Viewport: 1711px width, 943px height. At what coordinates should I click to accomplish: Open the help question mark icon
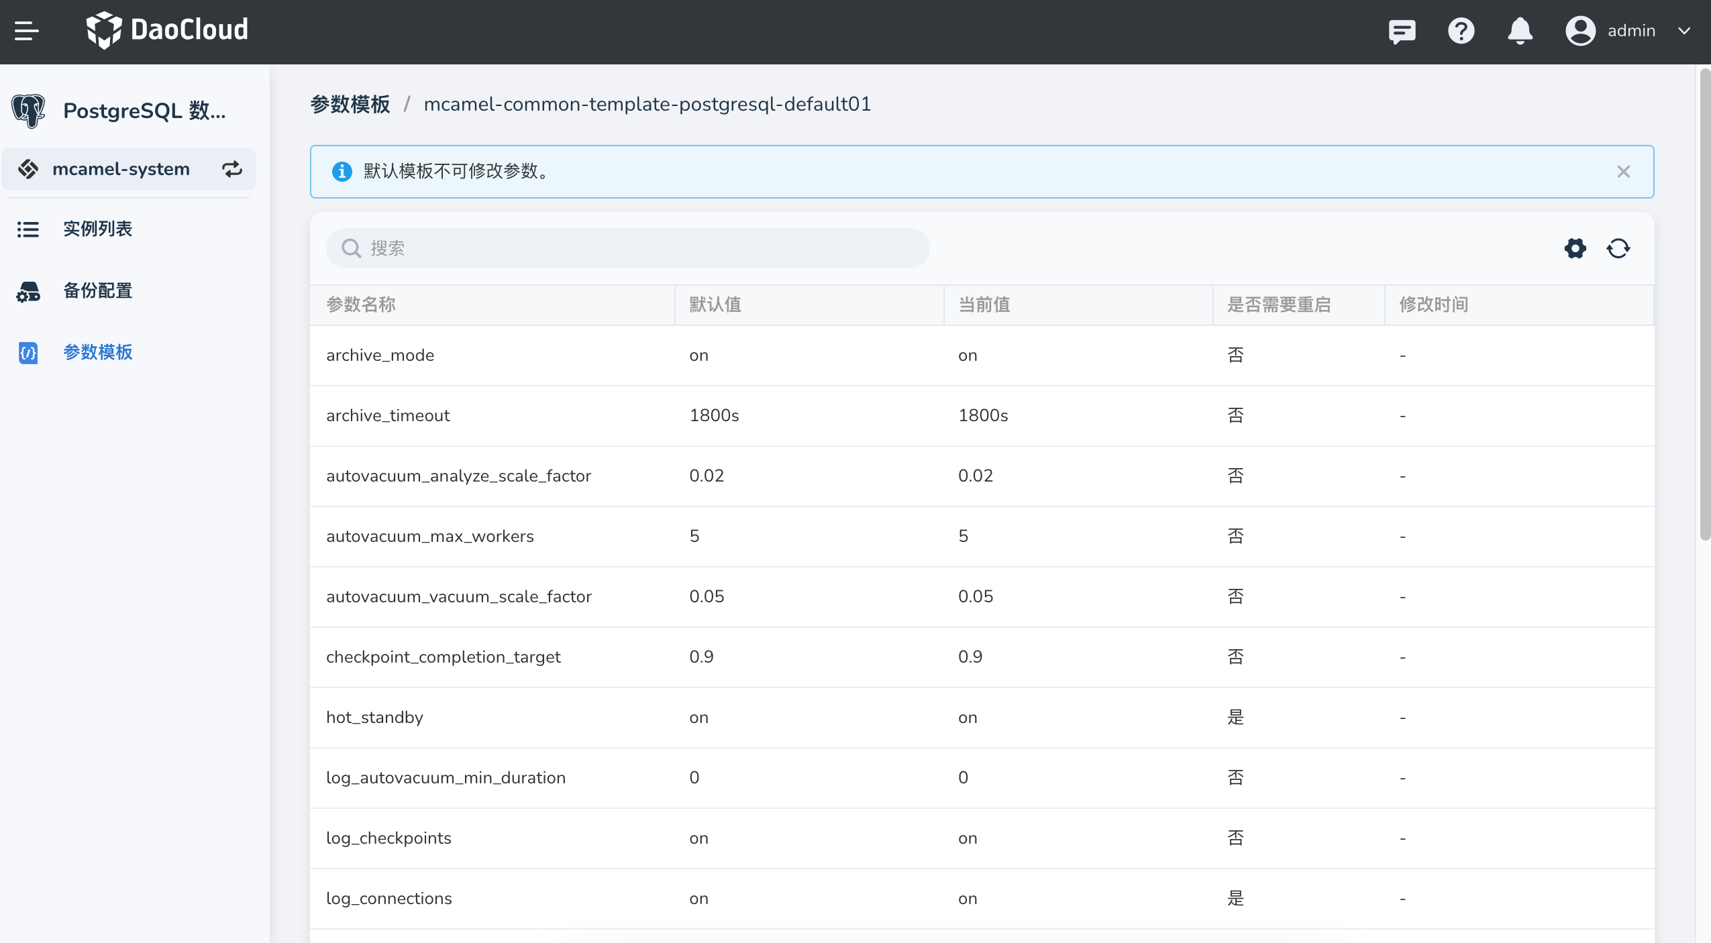(1461, 31)
